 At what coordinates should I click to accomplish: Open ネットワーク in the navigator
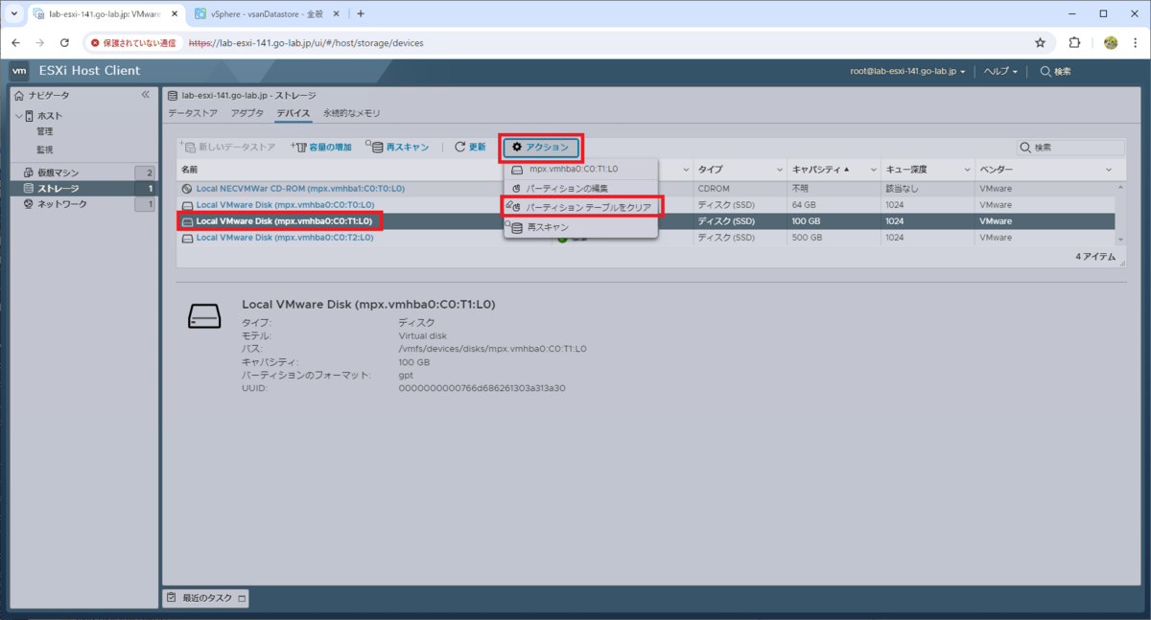[x=61, y=205]
